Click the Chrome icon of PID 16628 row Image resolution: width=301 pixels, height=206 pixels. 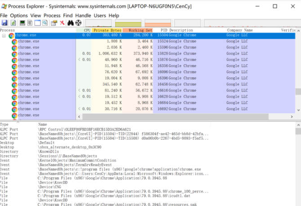14,97
